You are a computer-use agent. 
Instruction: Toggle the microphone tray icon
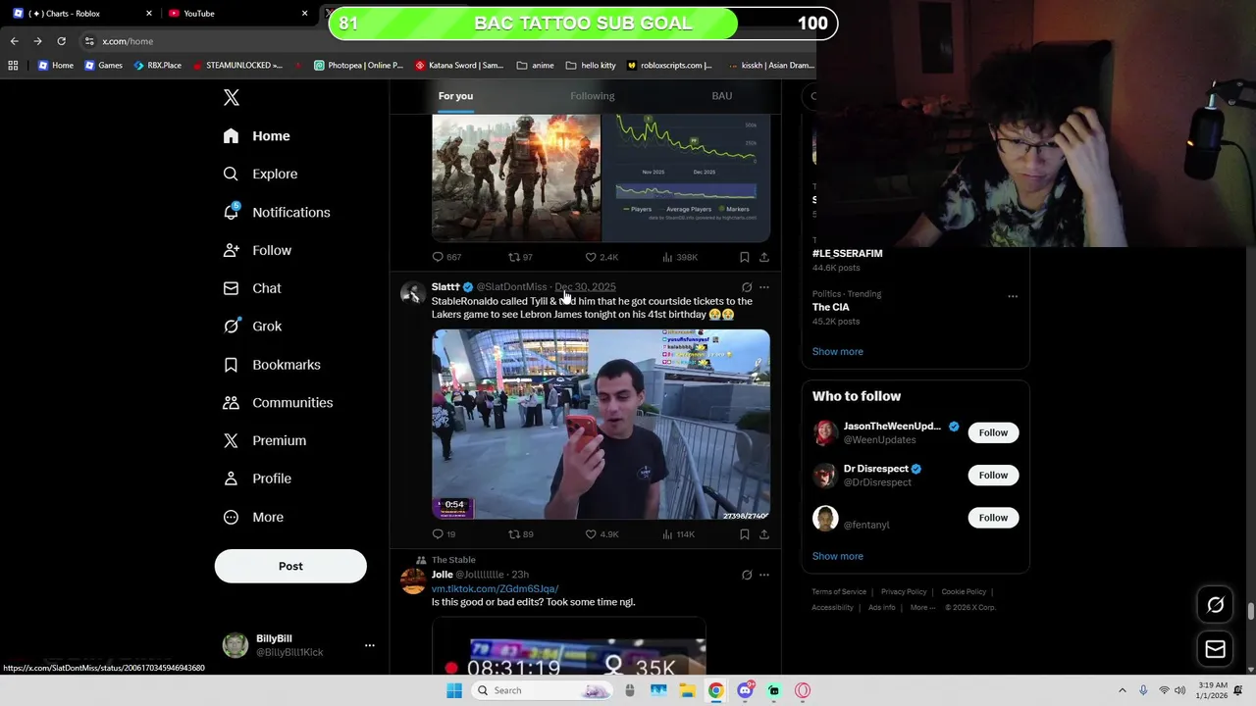pos(1143,690)
